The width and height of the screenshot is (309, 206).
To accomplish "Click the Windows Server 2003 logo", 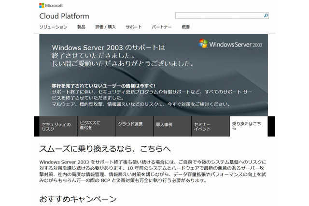I will 230,44.
